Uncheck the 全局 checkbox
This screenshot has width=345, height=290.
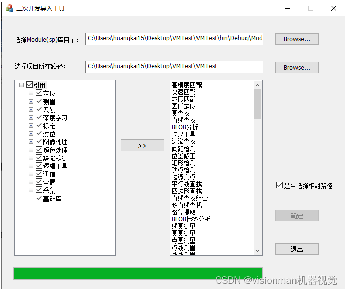[x=39, y=182]
